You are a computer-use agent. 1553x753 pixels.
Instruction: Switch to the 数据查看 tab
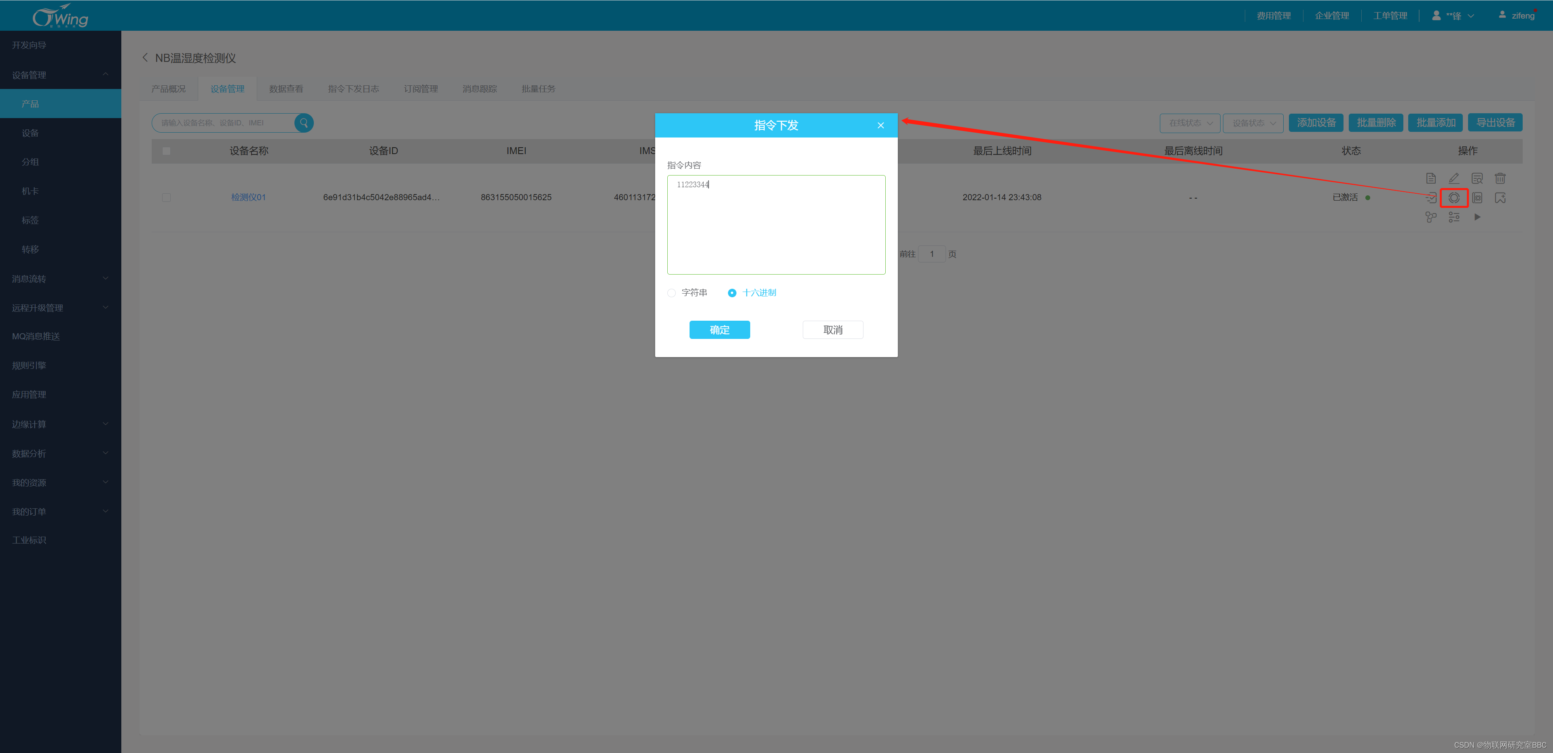click(286, 89)
